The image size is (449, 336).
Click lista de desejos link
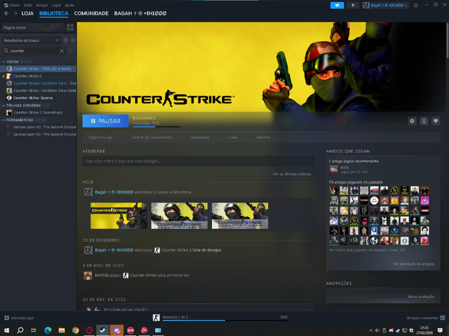point(207,250)
